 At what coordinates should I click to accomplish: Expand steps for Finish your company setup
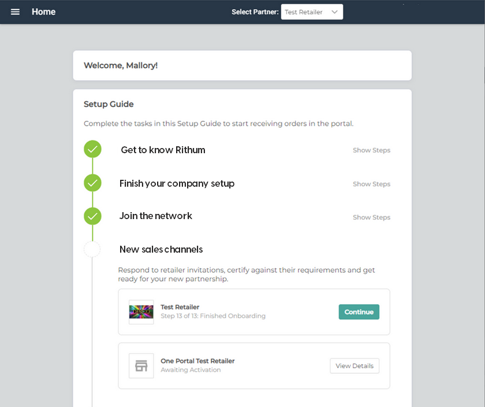[371, 184]
